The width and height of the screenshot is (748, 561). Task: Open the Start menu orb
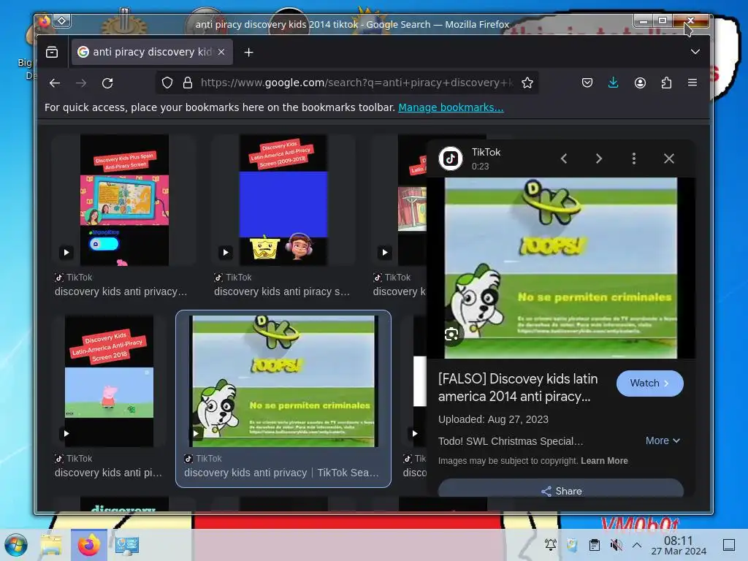point(16,545)
